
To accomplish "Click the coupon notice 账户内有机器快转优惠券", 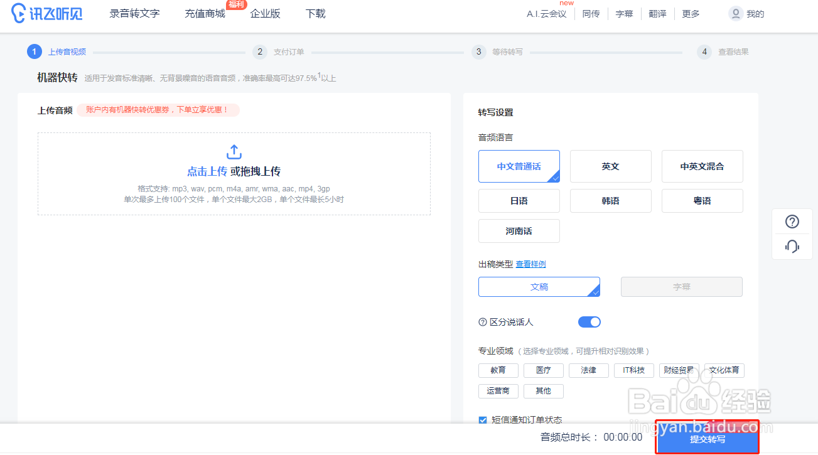I will [158, 110].
